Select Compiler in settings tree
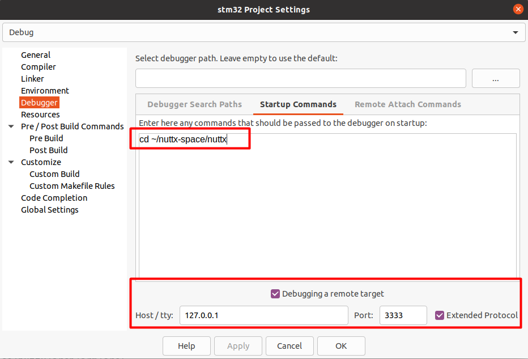 (x=39, y=67)
